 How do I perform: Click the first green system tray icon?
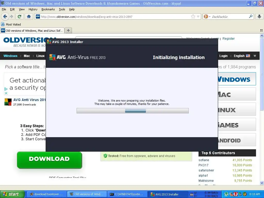(226, 194)
